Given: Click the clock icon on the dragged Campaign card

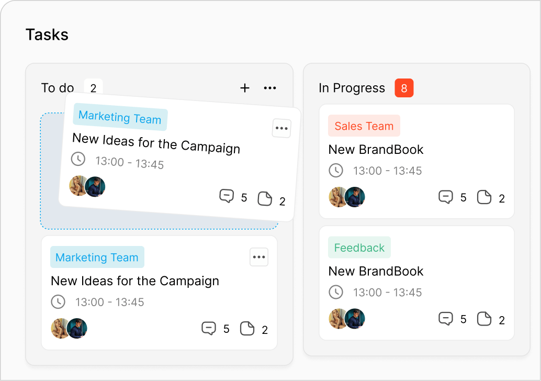Looking at the screenshot, I should [78, 159].
